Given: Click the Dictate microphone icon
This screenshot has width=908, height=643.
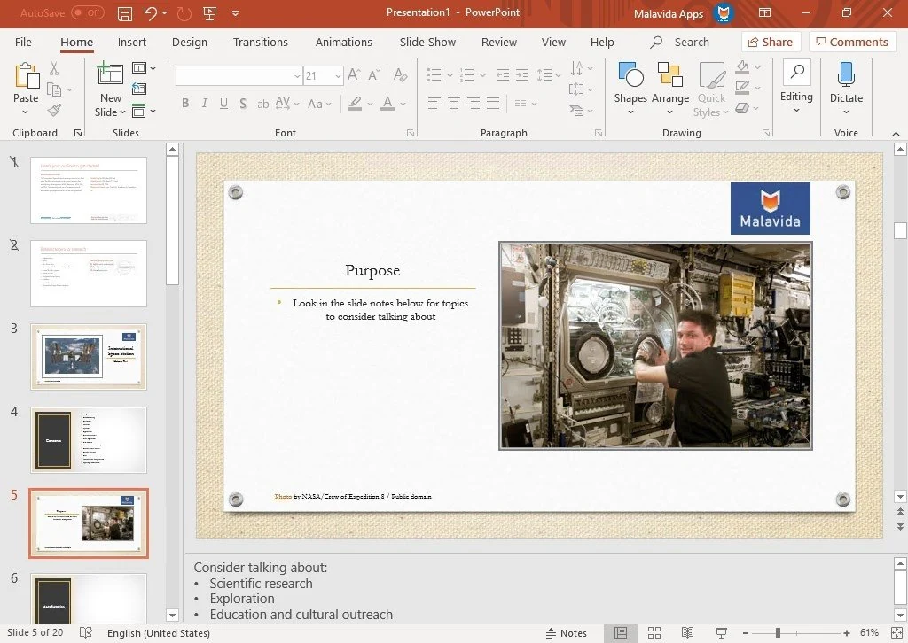Looking at the screenshot, I should tap(846, 76).
